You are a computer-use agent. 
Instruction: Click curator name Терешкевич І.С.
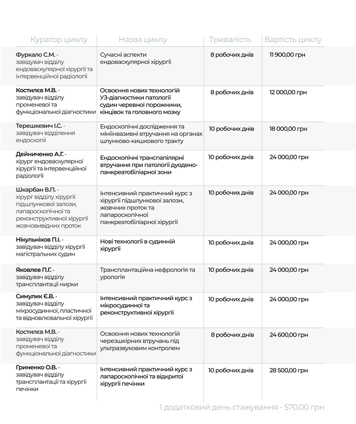[39, 126]
